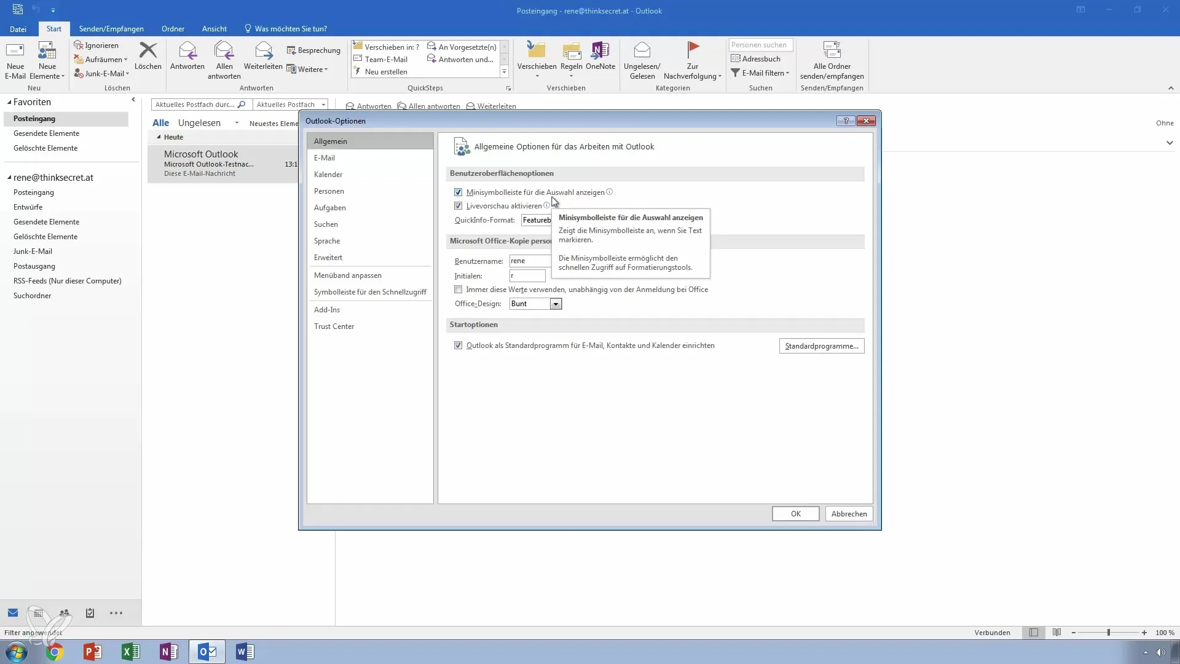Open Menüband anpassen in options
Screen dimensions: 1180x664
tap(370, 275)
